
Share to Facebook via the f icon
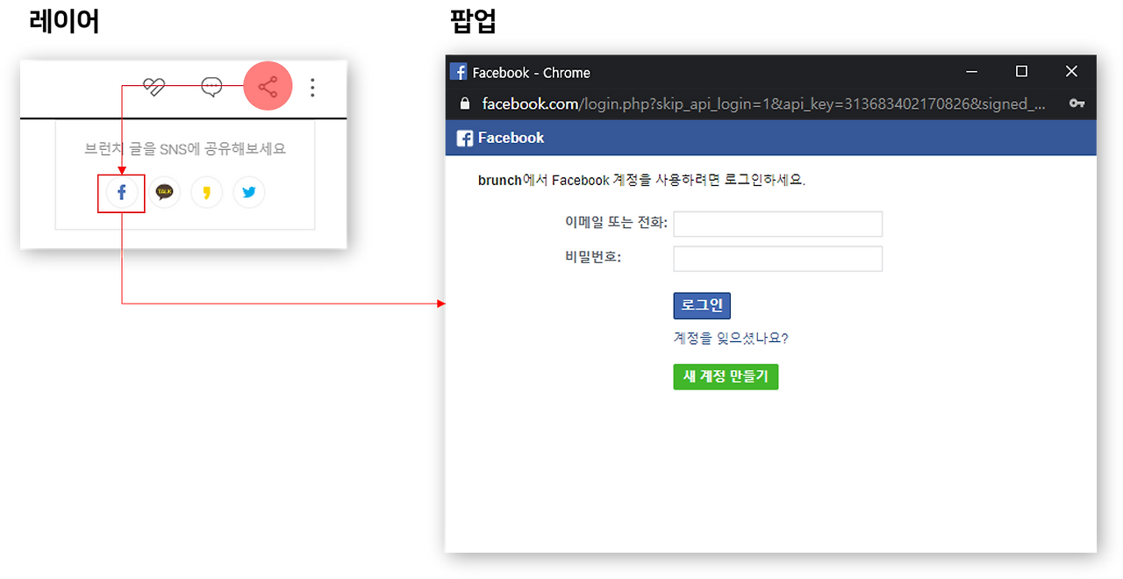pos(122,193)
